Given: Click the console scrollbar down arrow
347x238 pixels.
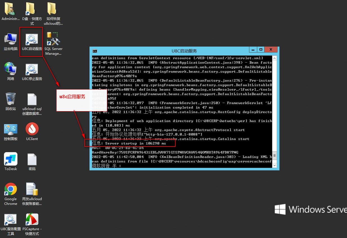Looking at the screenshot, I should point(275,165).
